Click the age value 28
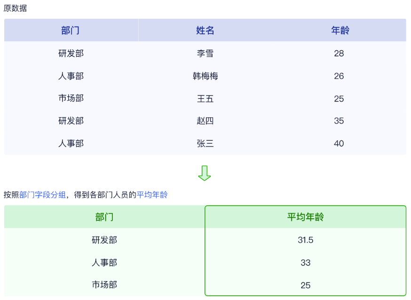Viewport: 411px width, 300px height. 339,54
